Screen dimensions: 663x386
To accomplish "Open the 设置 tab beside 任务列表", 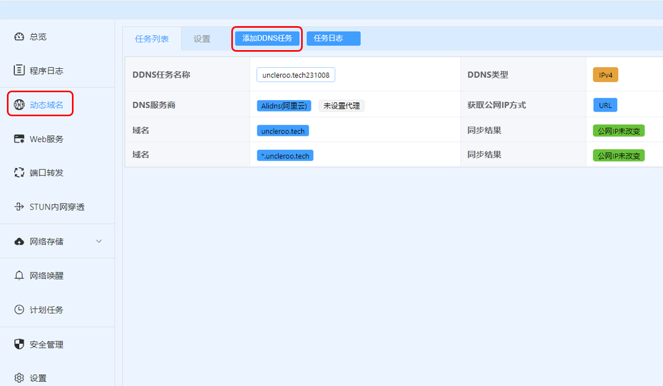I will 202,39.
